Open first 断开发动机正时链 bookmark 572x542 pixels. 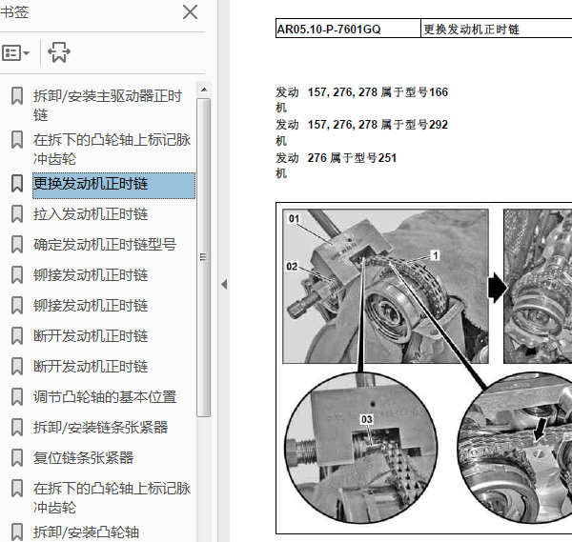coord(91,336)
